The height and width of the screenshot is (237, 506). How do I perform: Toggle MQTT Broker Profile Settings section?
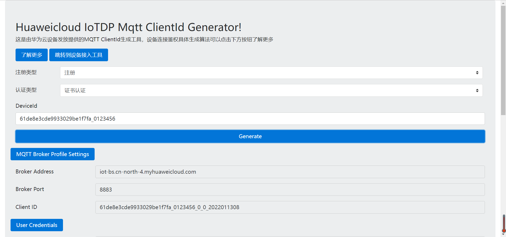pyautogui.click(x=52, y=154)
